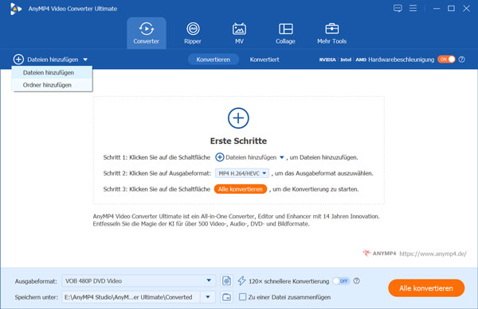Click Dateien hinzufügen in Schritt 1
The height and width of the screenshot is (309, 478).
pyautogui.click(x=251, y=157)
